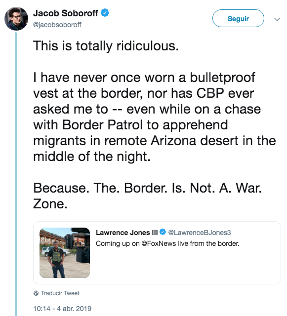Open the @jacobsoboroff handle link
The width and height of the screenshot is (287, 316).
tap(57, 25)
